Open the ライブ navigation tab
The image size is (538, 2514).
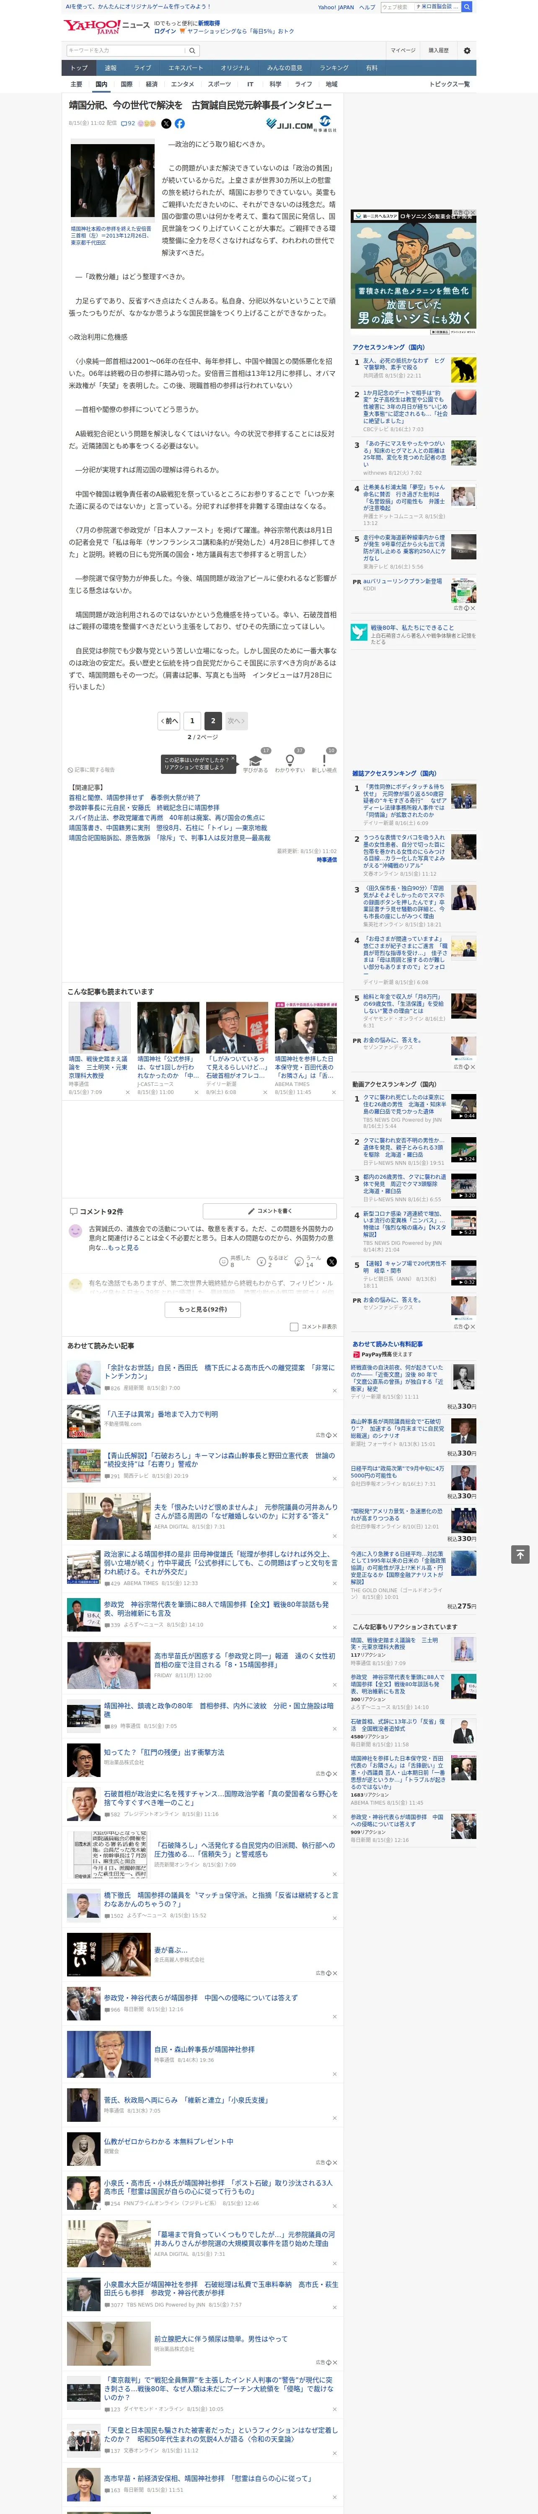tap(142, 68)
